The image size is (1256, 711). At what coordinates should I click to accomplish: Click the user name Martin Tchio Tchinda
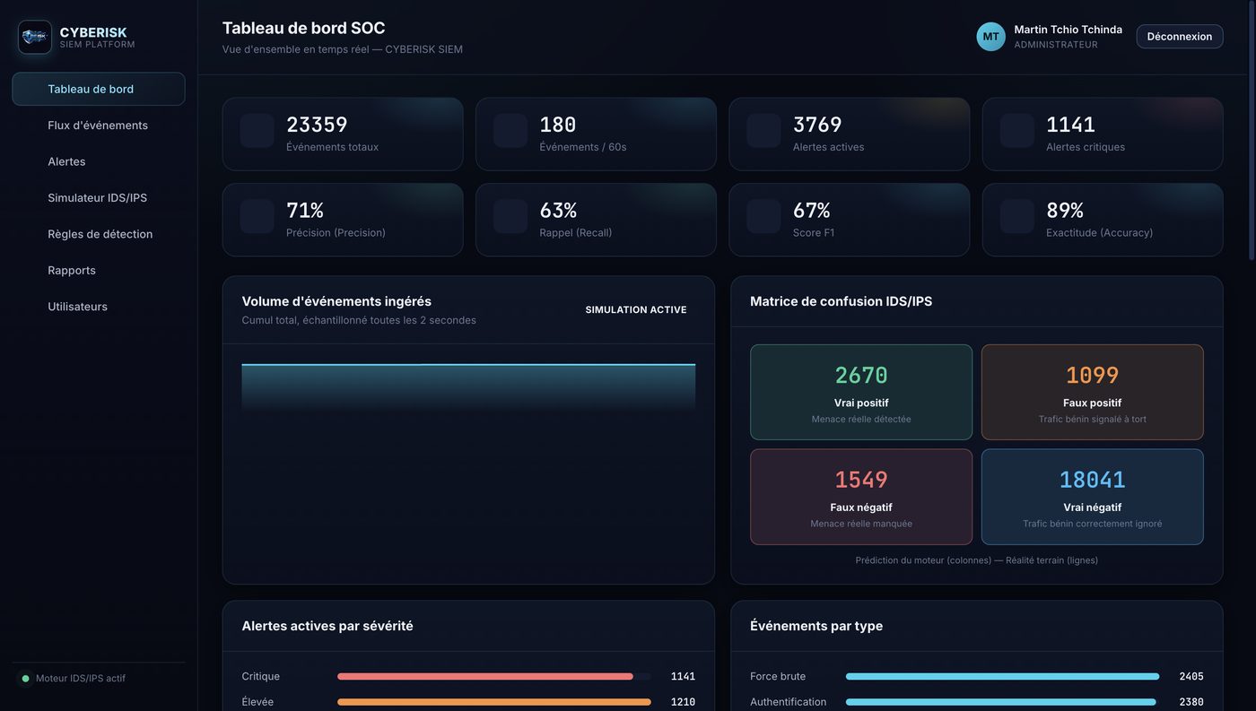tap(1068, 30)
